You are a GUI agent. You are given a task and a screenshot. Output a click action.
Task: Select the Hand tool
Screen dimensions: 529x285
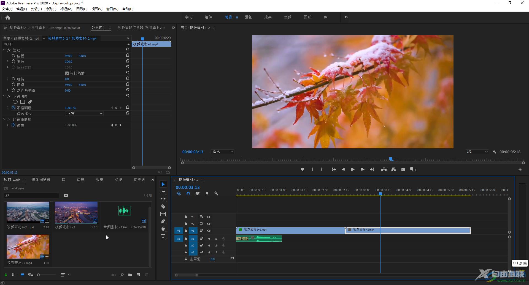[163, 229]
